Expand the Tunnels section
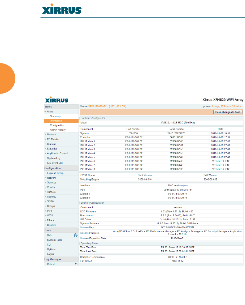 [x=45, y=192]
